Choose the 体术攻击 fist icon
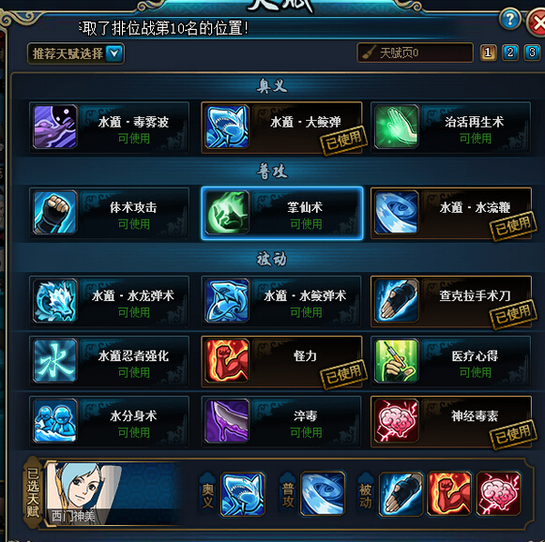Image resolution: width=545 pixels, height=542 pixels. 55,212
